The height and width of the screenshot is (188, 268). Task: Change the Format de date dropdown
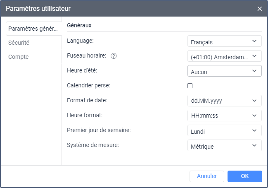(224, 101)
